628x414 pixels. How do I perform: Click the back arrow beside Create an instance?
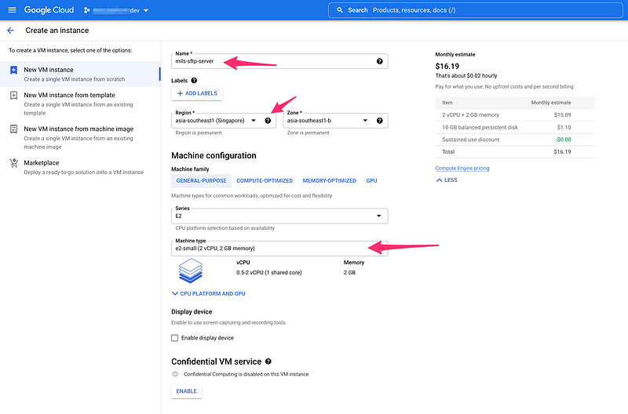coord(10,31)
